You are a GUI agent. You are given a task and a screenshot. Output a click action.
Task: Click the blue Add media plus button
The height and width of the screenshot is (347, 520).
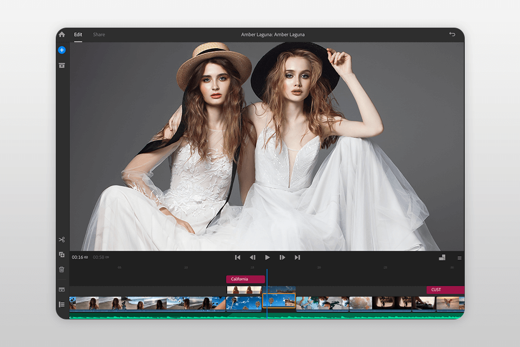[62, 50]
